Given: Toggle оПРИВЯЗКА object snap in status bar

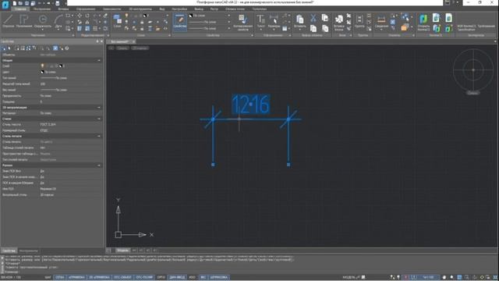Looking at the screenshot, I should click(x=76, y=277).
